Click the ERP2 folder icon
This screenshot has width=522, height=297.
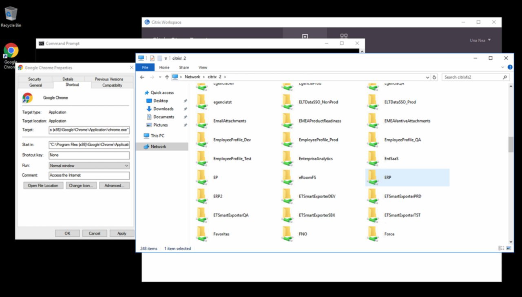click(201, 196)
